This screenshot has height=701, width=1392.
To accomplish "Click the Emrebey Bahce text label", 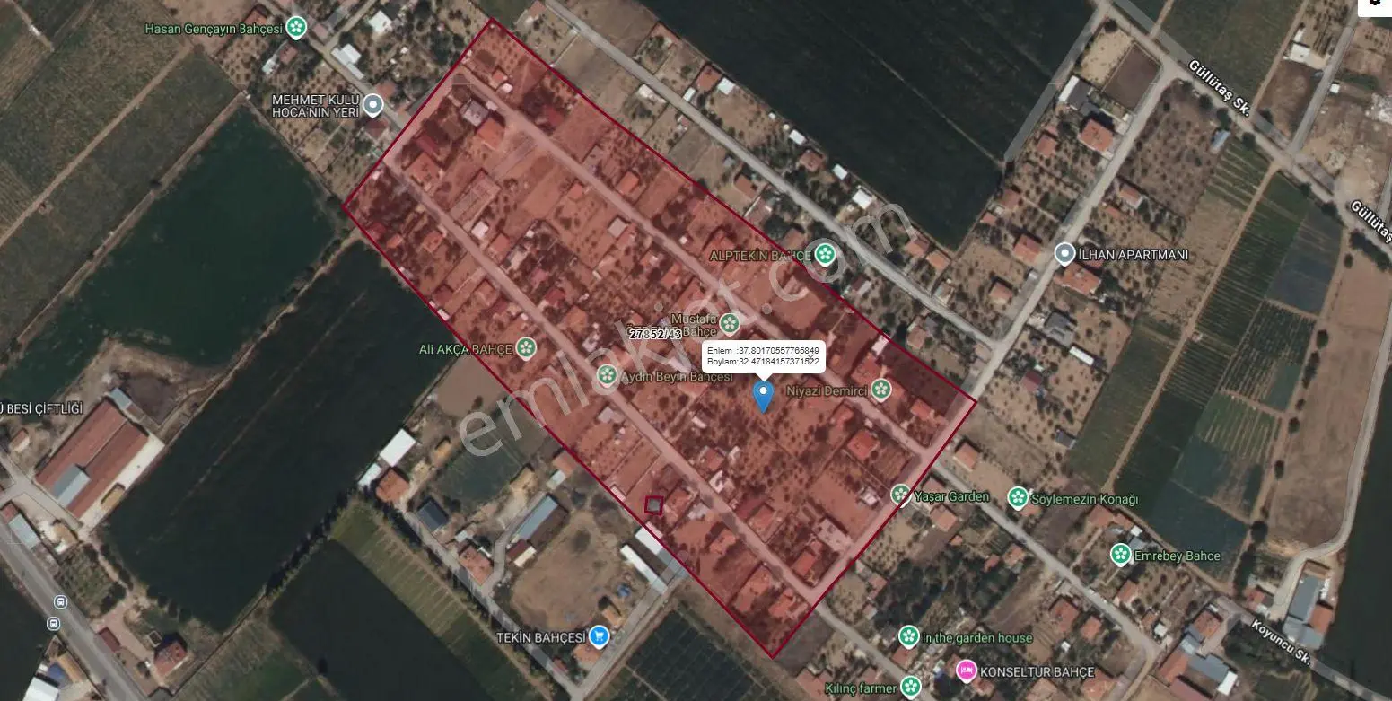I will click(x=1178, y=556).
